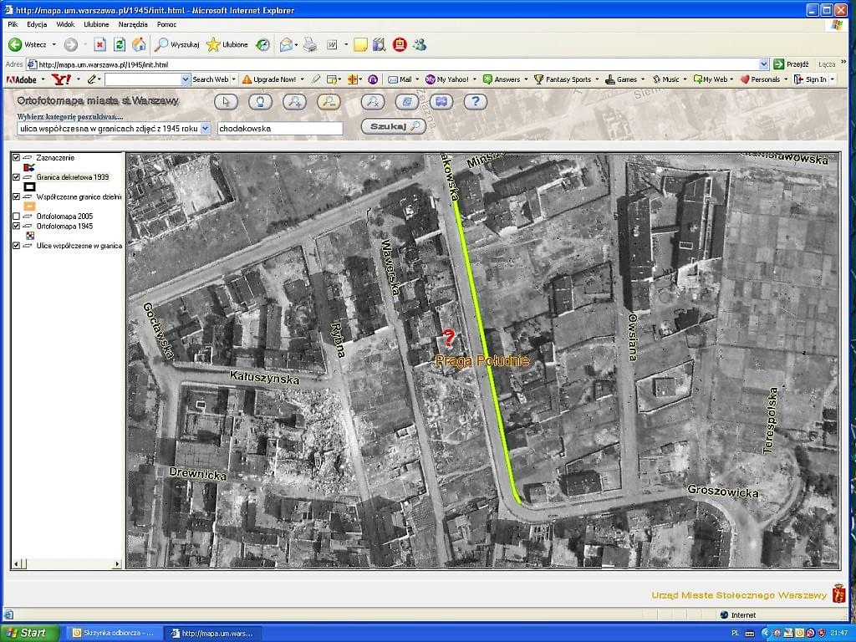Expand the search category dropdown
Image resolution: width=856 pixels, height=642 pixels.
click(206, 129)
